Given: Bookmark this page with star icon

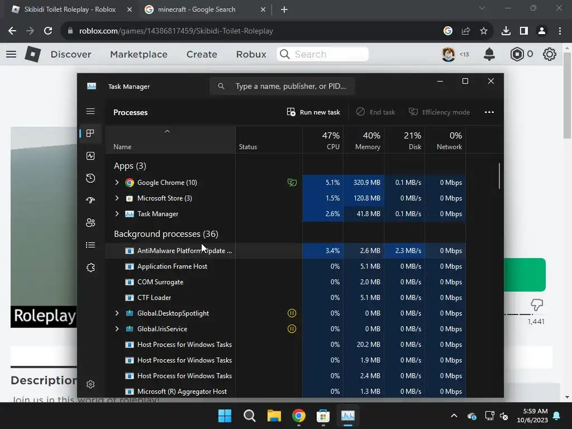Looking at the screenshot, I should pyautogui.click(x=484, y=31).
